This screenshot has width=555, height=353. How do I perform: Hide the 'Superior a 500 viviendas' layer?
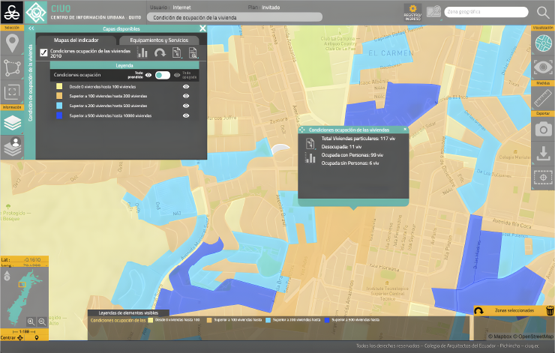185,116
